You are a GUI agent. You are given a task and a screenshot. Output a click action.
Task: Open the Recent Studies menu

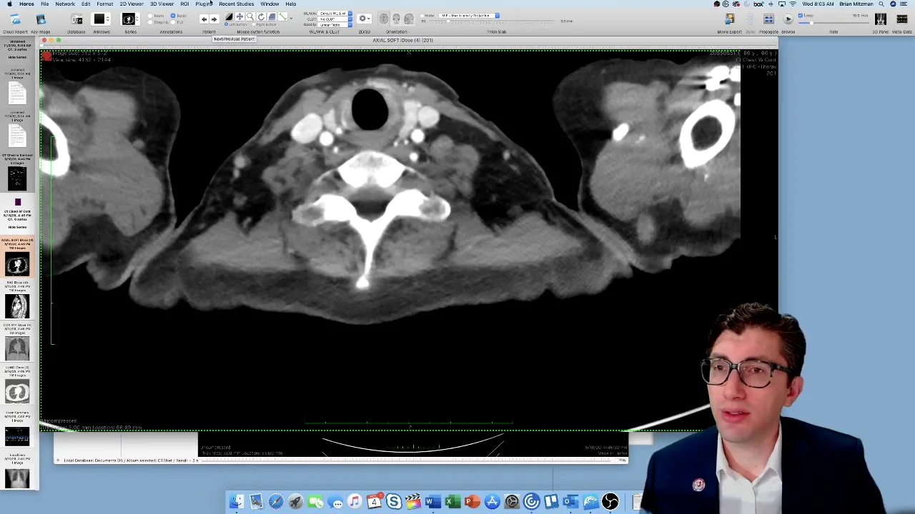pos(236,4)
